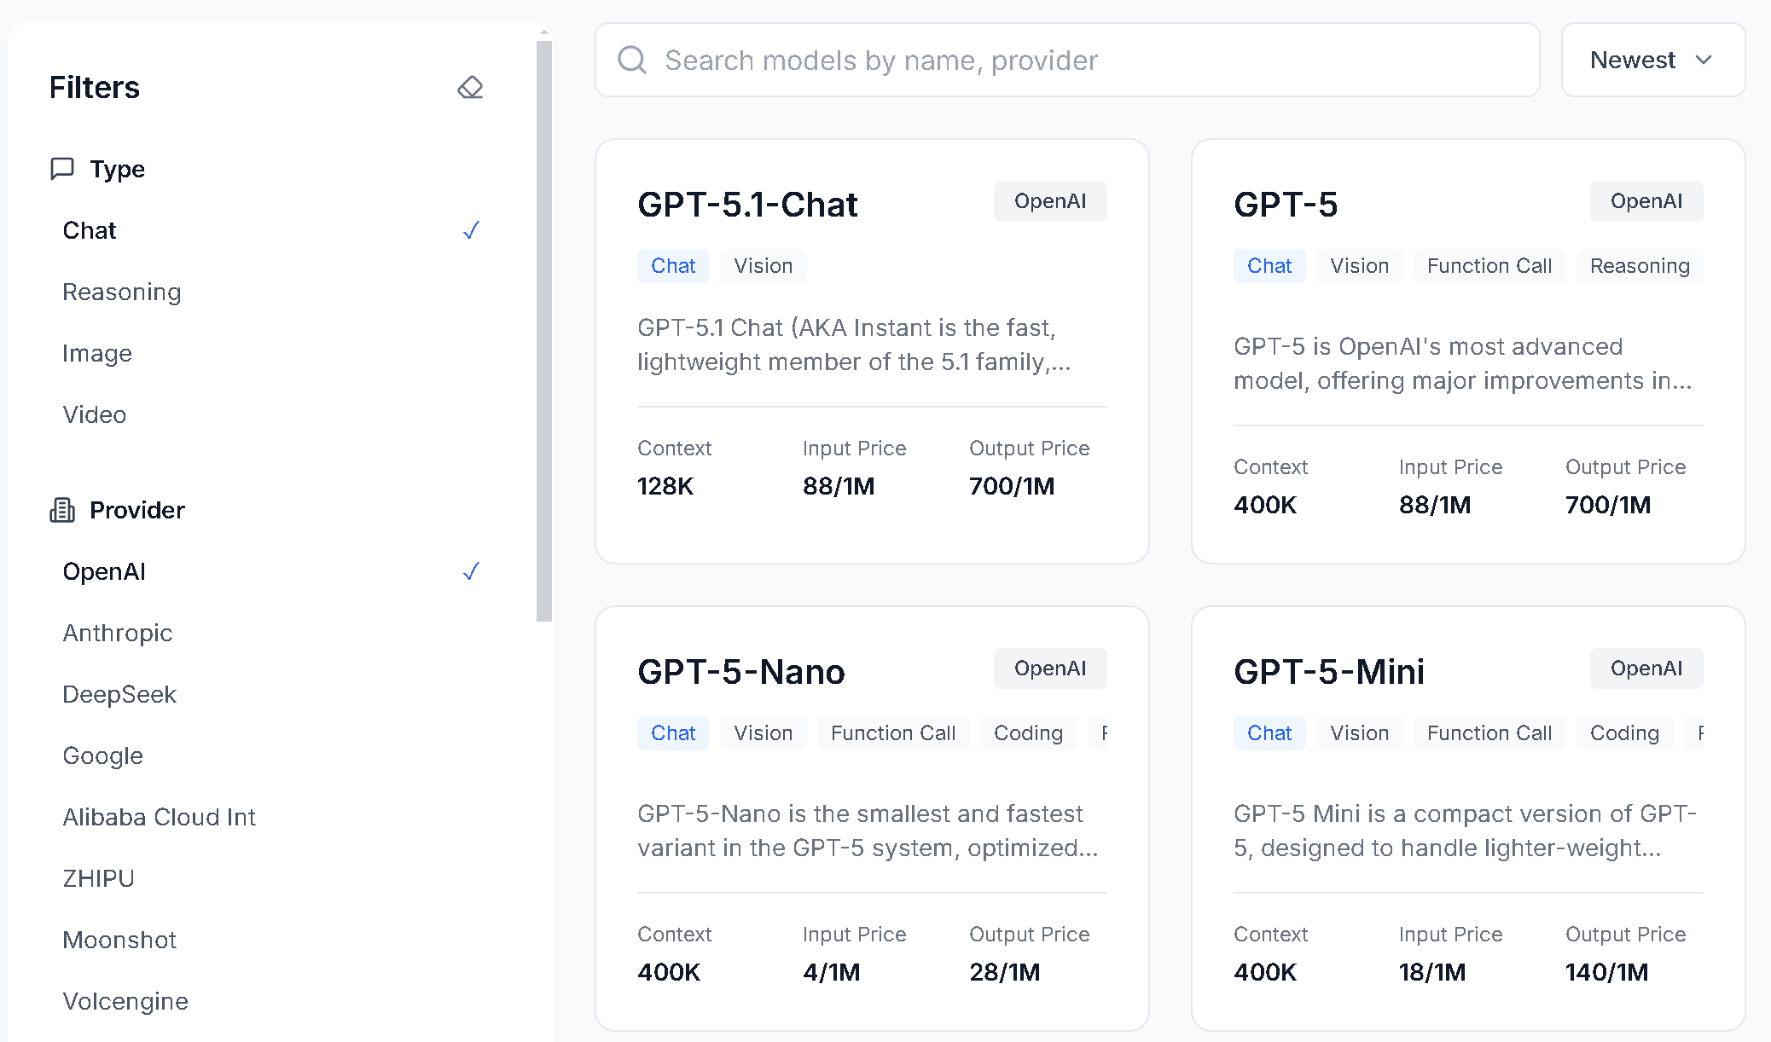Enable the Reasoning type filter

pos(122,292)
